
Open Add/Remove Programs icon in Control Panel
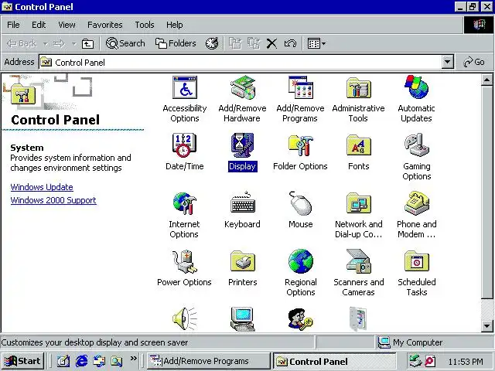point(300,99)
